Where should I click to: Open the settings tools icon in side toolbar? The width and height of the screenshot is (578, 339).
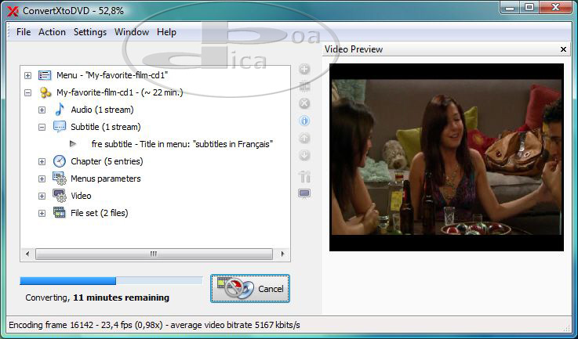point(304,177)
